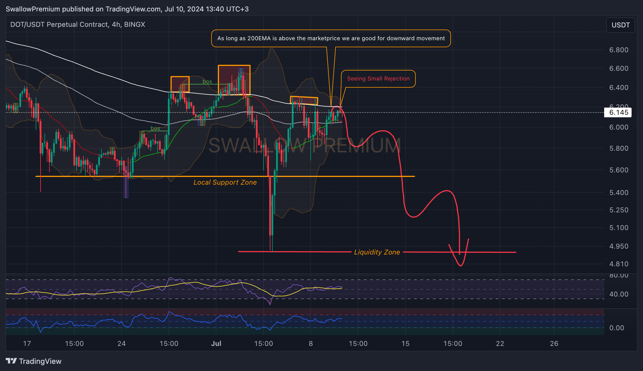Click the 'Local Support Zone' label
Image resolution: width=643 pixels, height=371 pixels.
pos(225,182)
